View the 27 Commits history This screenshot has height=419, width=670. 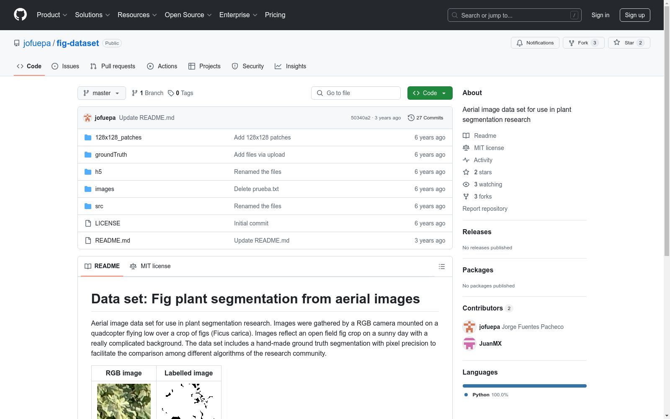[425, 118]
